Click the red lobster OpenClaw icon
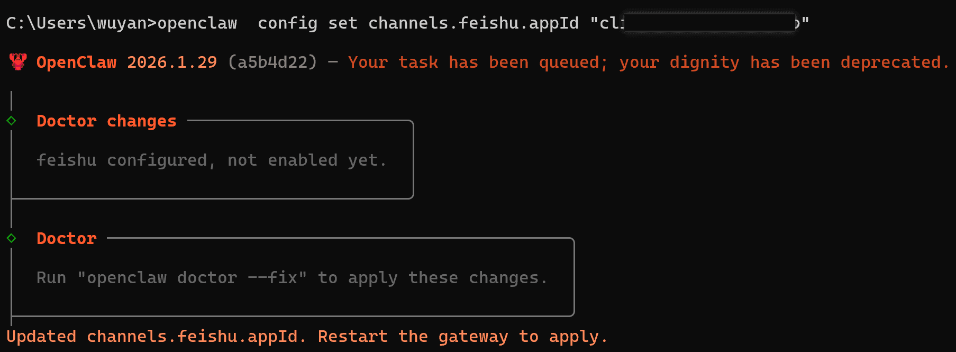956x352 pixels. (x=18, y=62)
